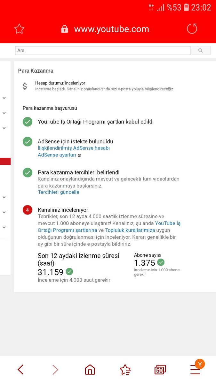The height and width of the screenshot is (384, 216).
Task: Open Topluluk kurallarımıza link
Action: pos(130,230)
